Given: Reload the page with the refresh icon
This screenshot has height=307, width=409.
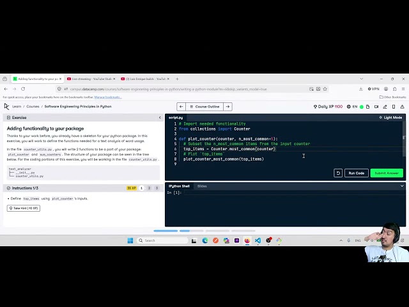Looking at the screenshot, I should (23, 89).
